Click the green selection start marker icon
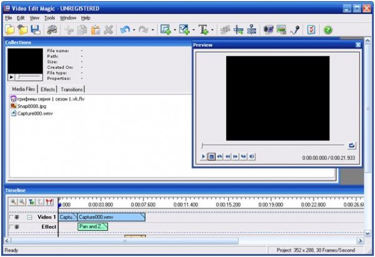 31,202
